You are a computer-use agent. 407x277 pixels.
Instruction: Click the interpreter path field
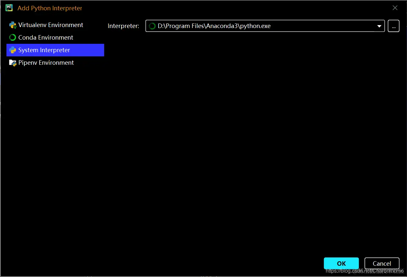point(265,26)
